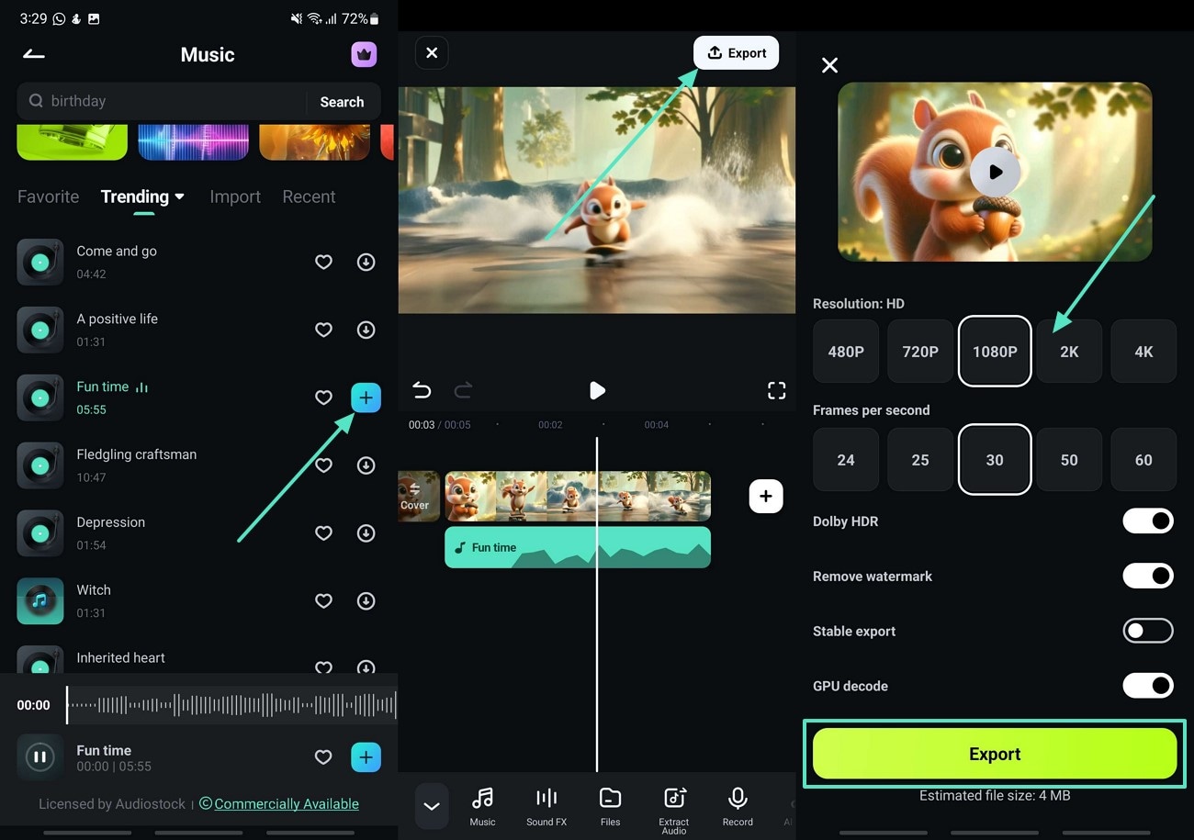Collapse the bottom toolbar chevron
1194x840 pixels.
coord(432,807)
